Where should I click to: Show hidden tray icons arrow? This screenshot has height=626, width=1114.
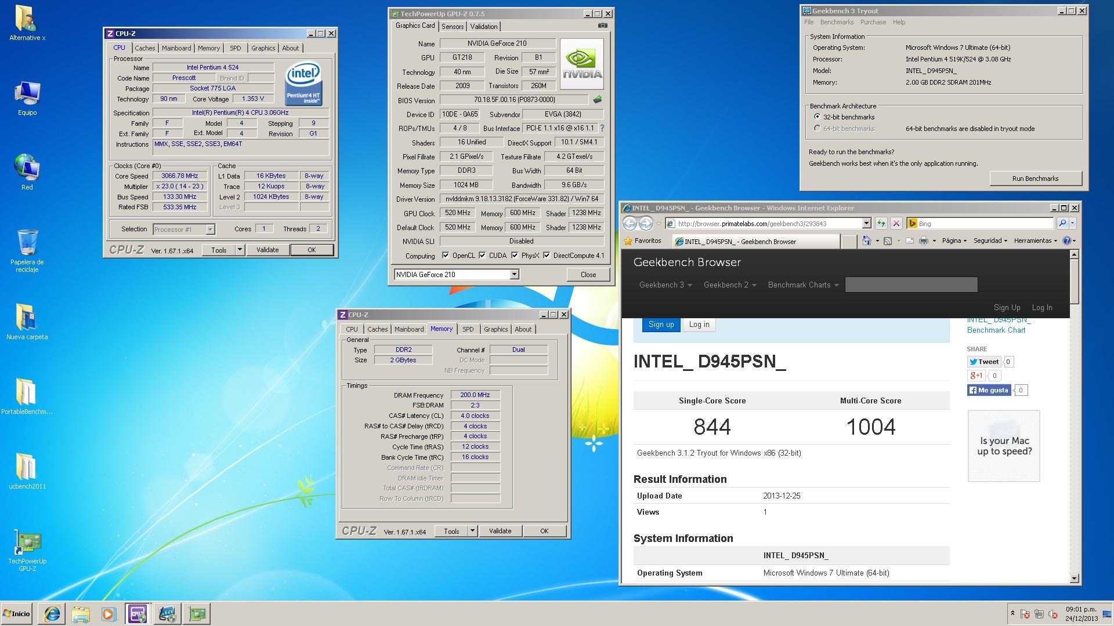click(1012, 613)
